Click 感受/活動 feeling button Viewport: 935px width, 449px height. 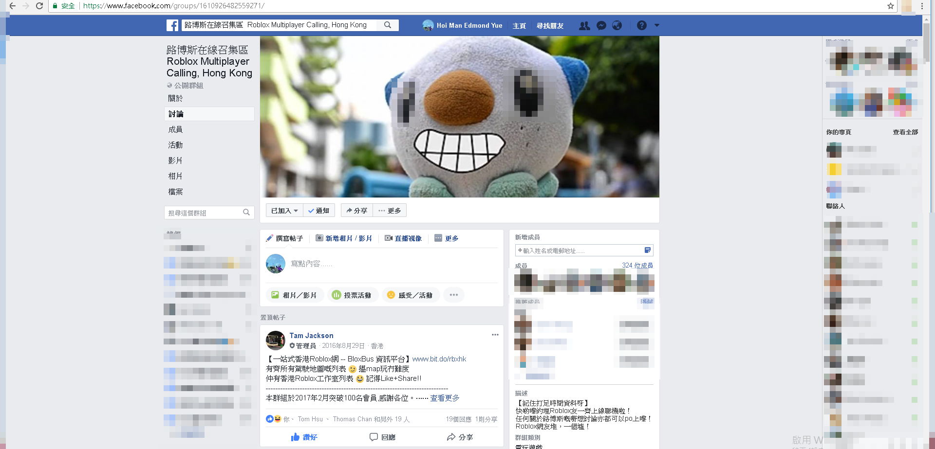point(411,295)
